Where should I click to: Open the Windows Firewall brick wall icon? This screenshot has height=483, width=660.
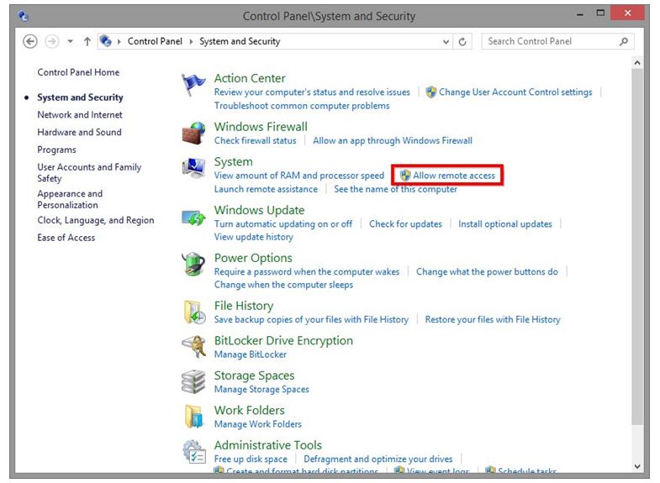coord(193,133)
